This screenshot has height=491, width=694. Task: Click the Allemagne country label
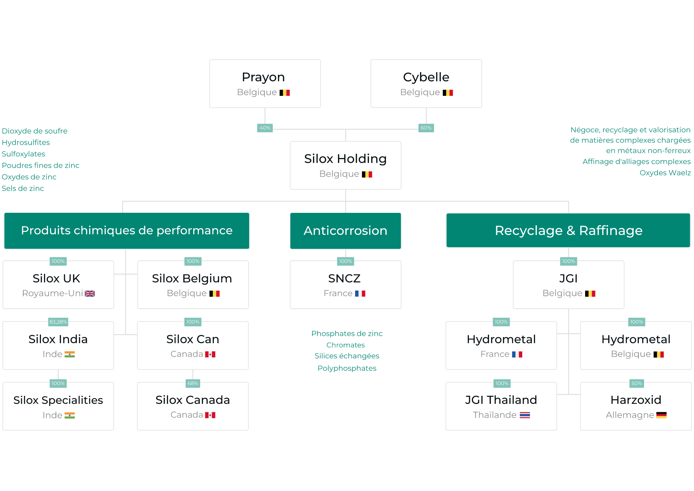pyautogui.click(x=630, y=415)
